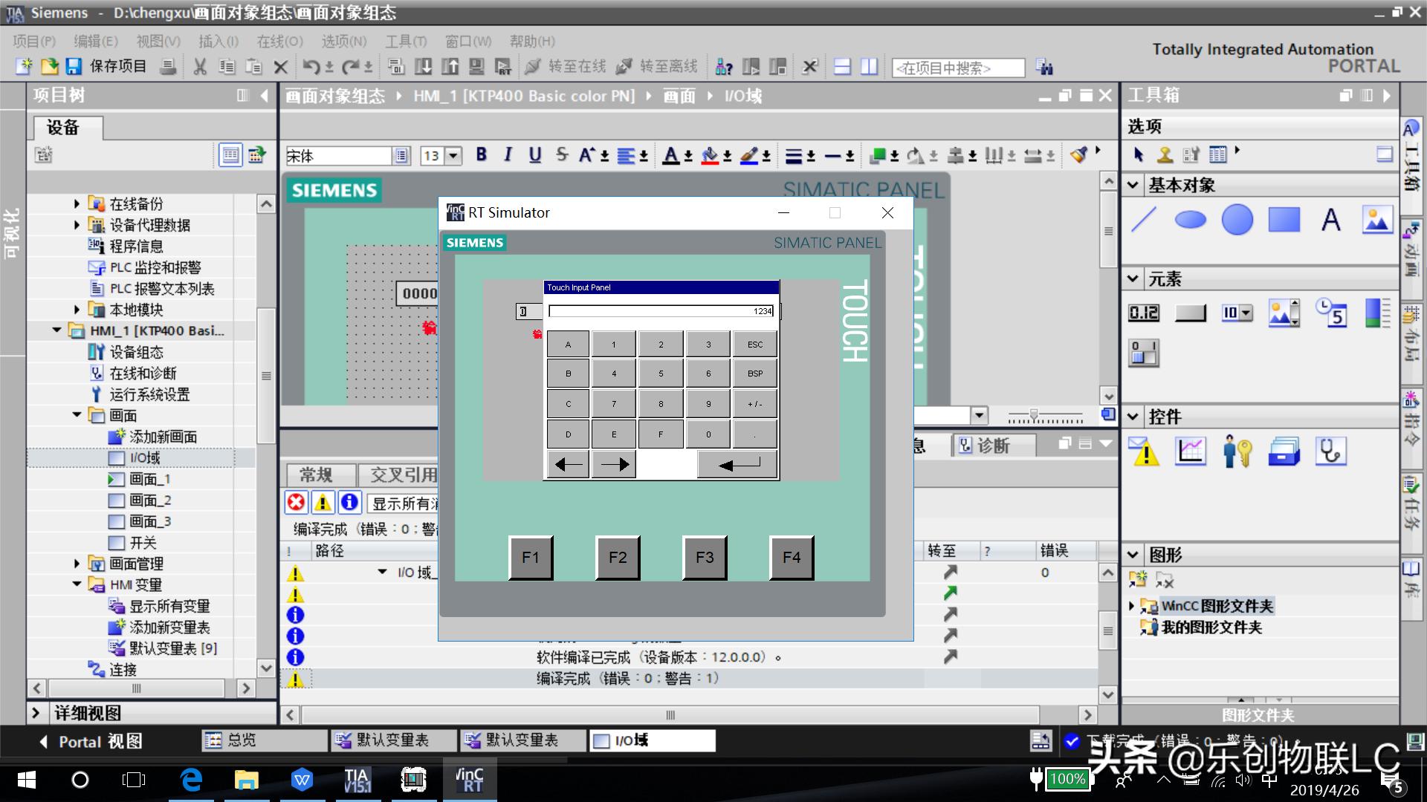This screenshot has width=1427, height=802.
Task: Toggle strikethrough formatting S
Action: point(562,154)
